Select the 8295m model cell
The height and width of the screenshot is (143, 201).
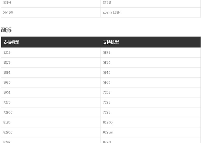108,132
